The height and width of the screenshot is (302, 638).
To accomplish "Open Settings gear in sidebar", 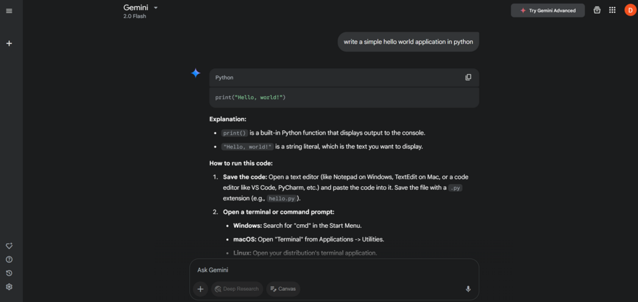I will (x=9, y=287).
